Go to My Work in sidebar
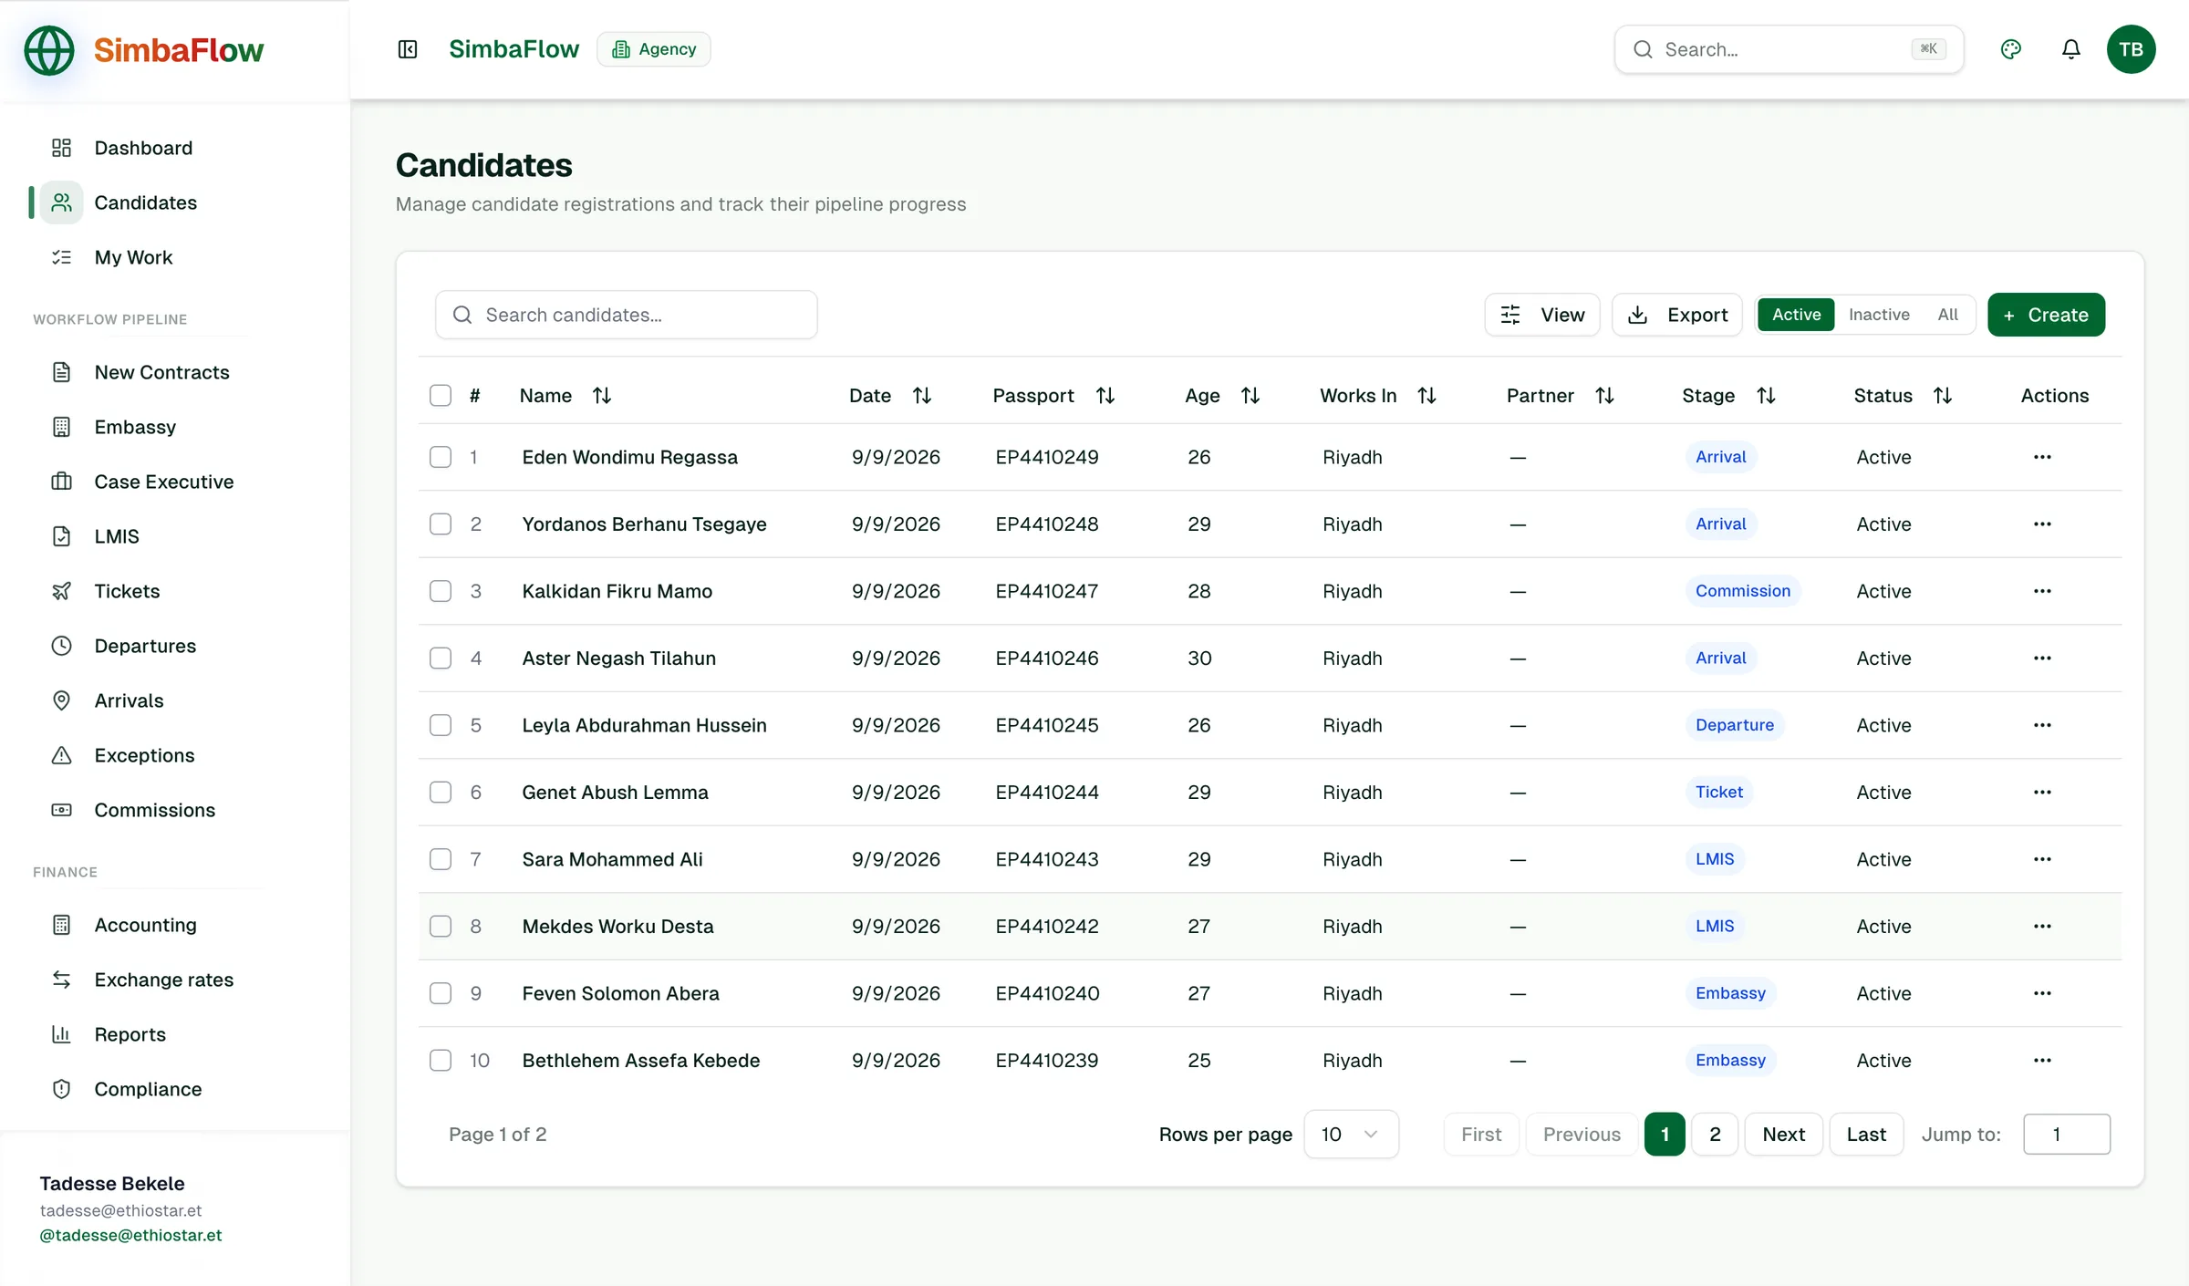Screen dimensions: 2189x1286 coord(133,257)
